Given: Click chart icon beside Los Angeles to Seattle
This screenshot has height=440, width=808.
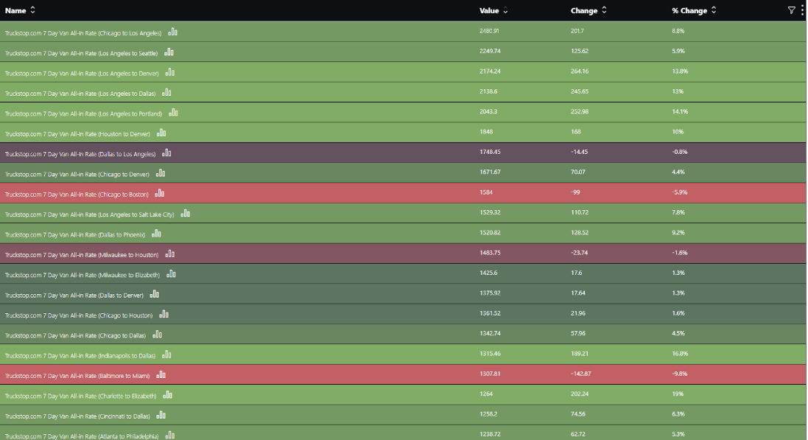Looking at the screenshot, I should (x=169, y=52).
